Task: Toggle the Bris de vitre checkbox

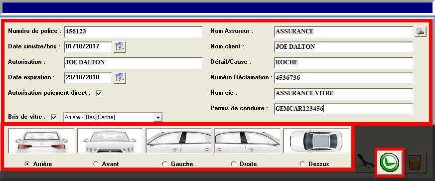Action: pyautogui.click(x=54, y=117)
